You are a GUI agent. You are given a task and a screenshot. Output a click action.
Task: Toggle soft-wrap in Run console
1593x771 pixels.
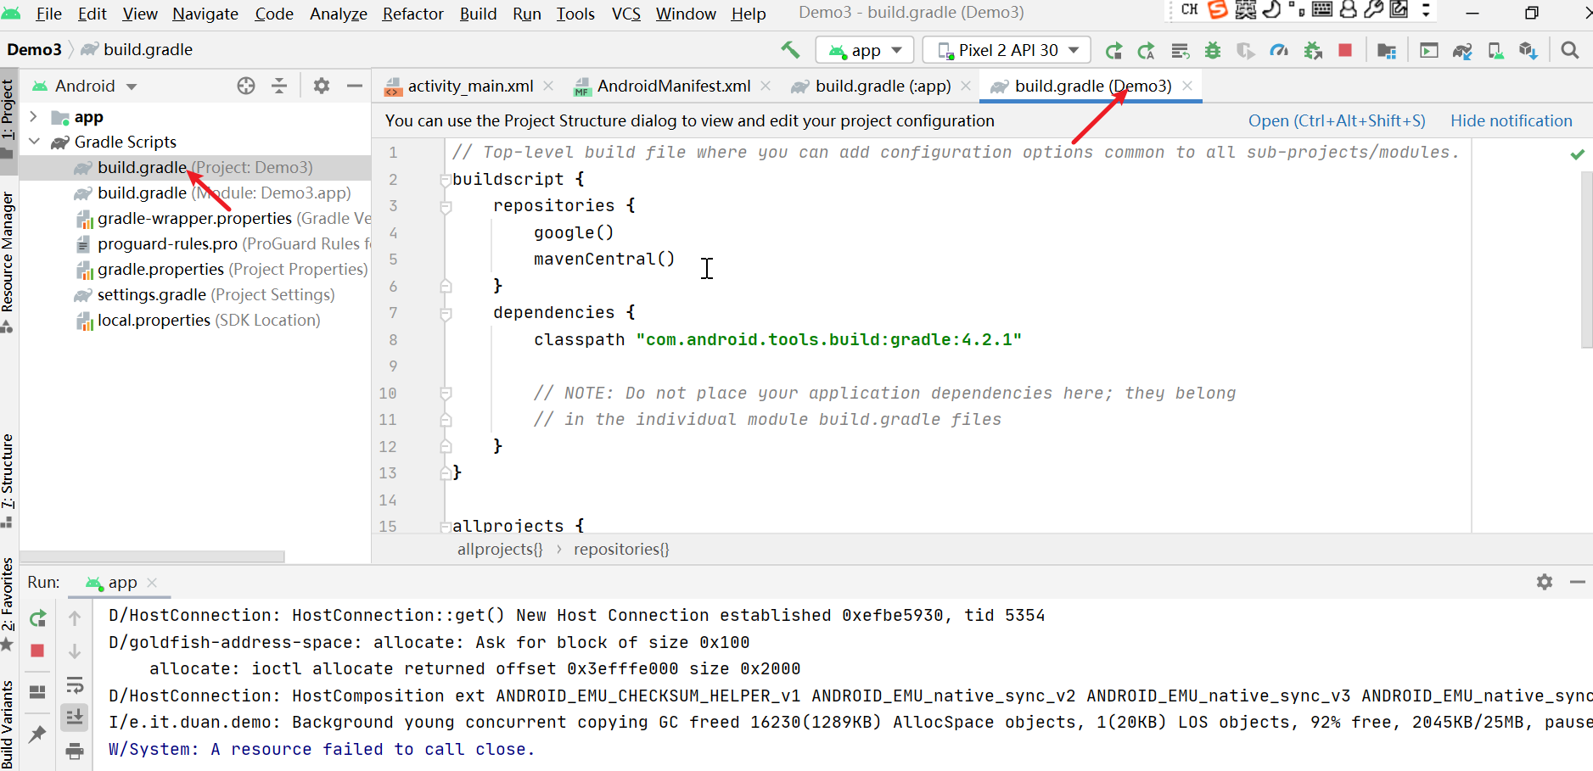tap(75, 684)
